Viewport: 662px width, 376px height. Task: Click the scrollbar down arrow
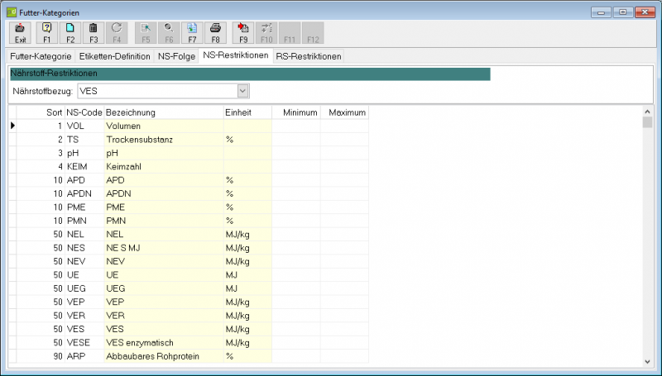point(647,362)
